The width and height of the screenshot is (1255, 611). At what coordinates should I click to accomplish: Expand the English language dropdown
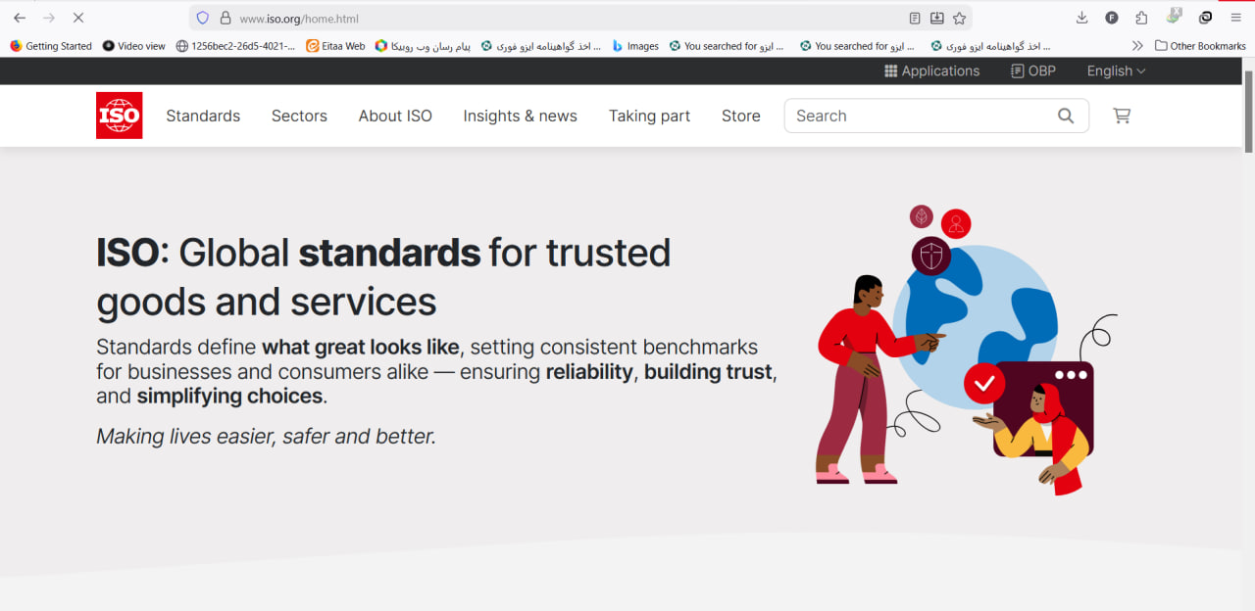point(1116,70)
